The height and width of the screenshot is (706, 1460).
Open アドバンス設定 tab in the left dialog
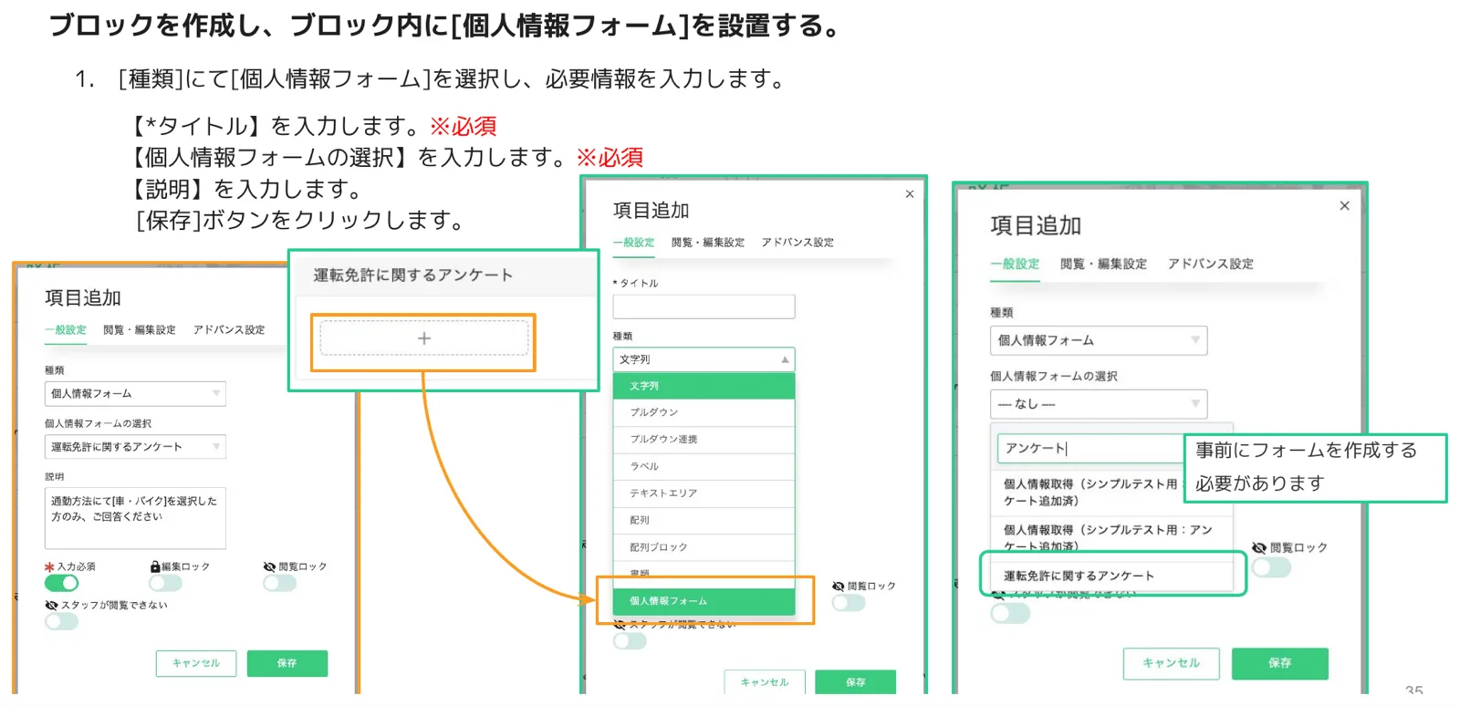229,329
